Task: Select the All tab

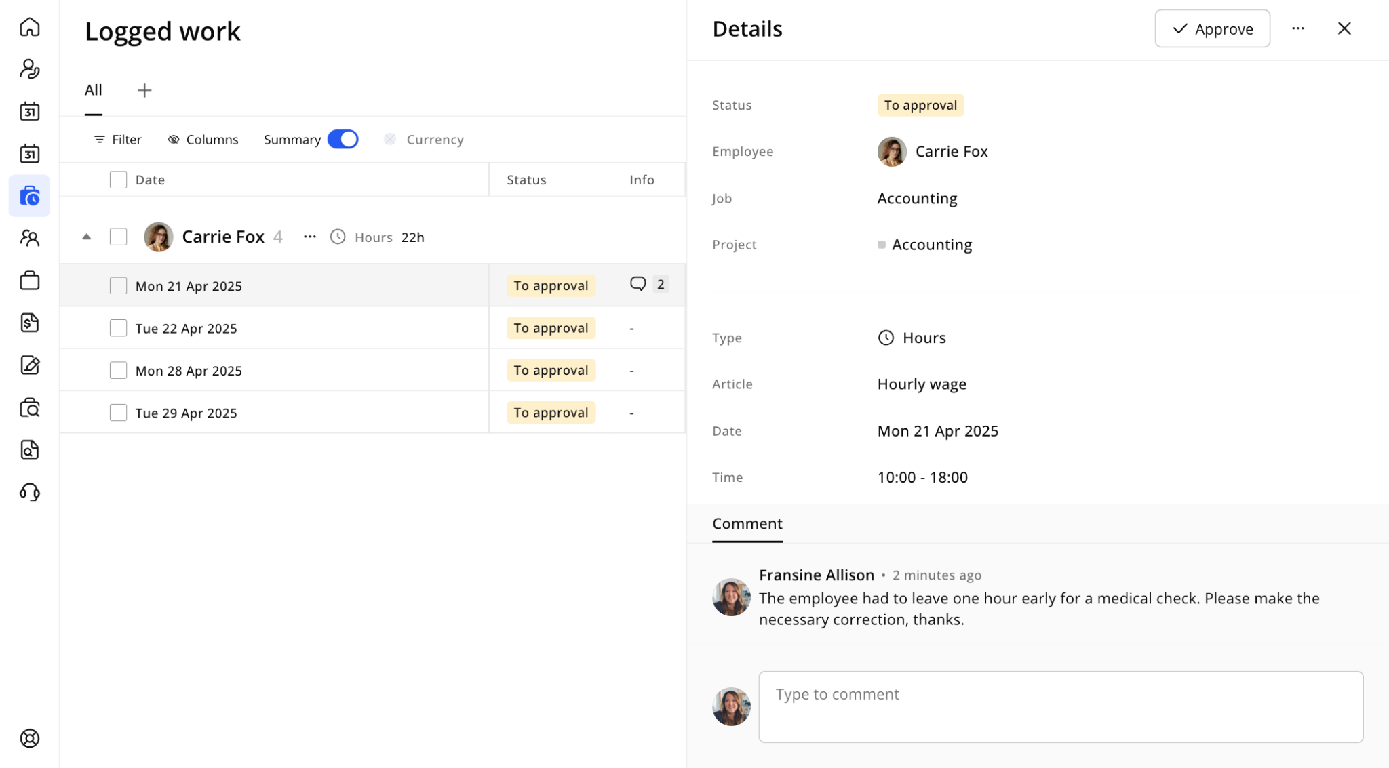Action: [94, 90]
